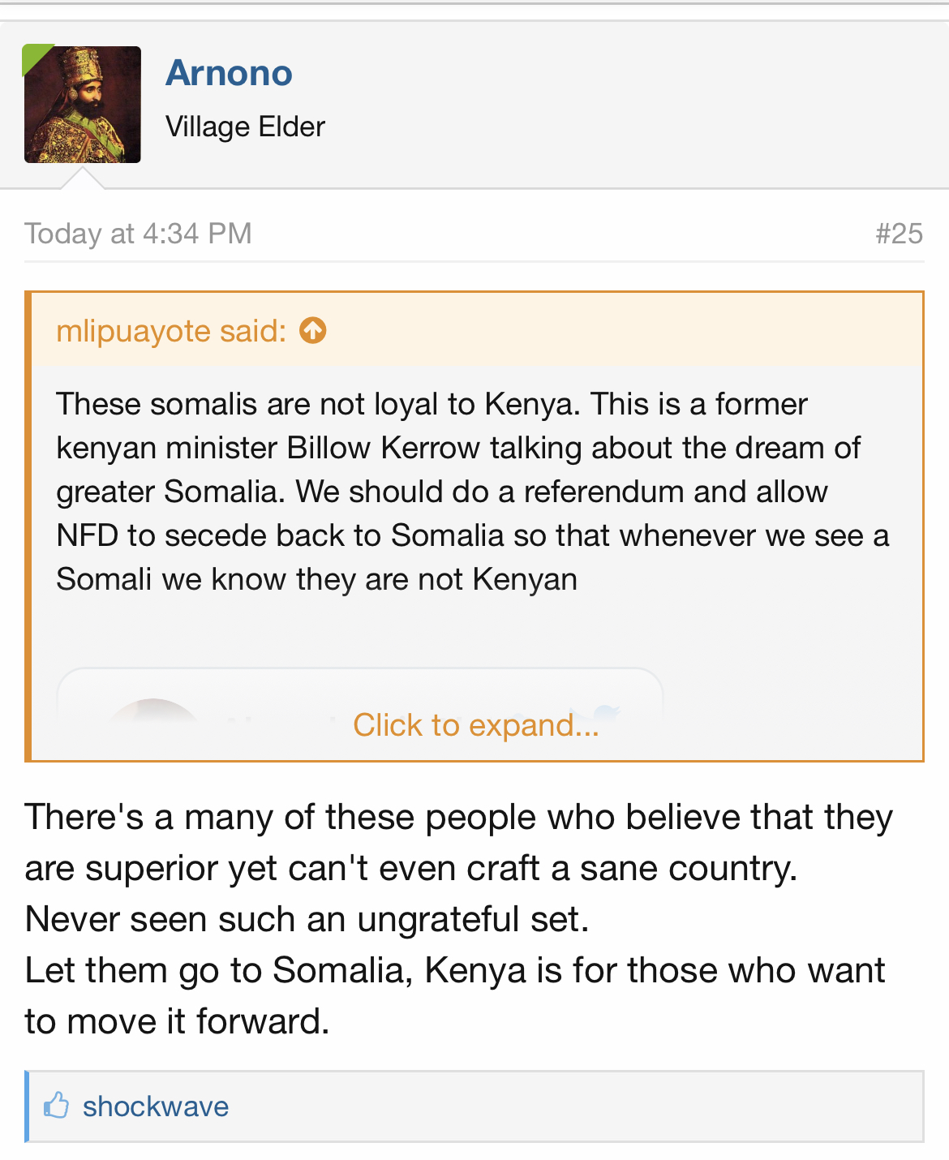Screen dimensions: 949x1160
Task: Click the Village Elder user title
Action: click(245, 127)
